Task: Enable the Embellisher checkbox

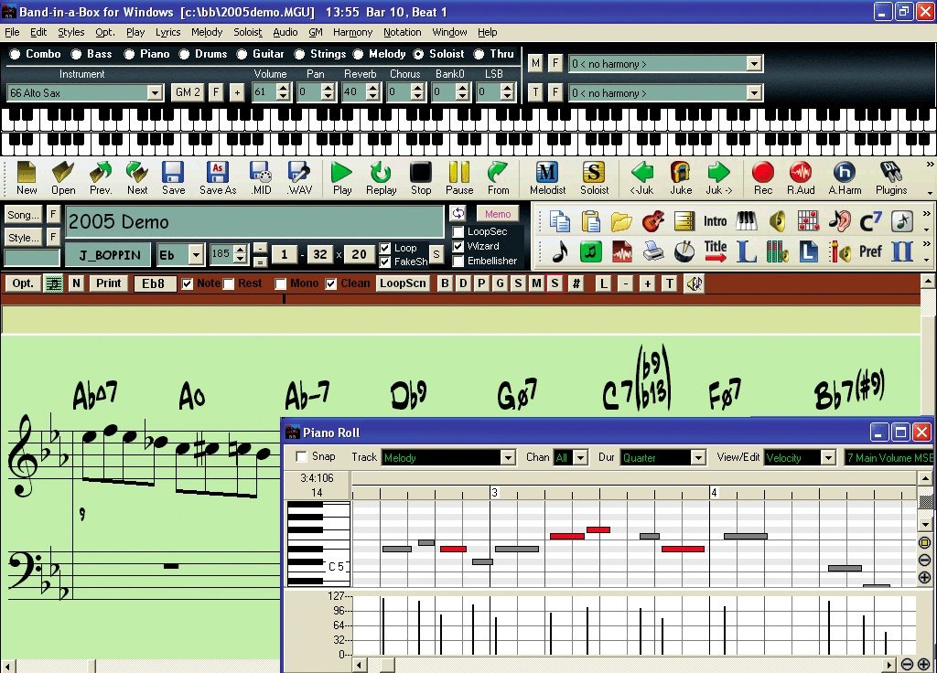Action: 458,261
